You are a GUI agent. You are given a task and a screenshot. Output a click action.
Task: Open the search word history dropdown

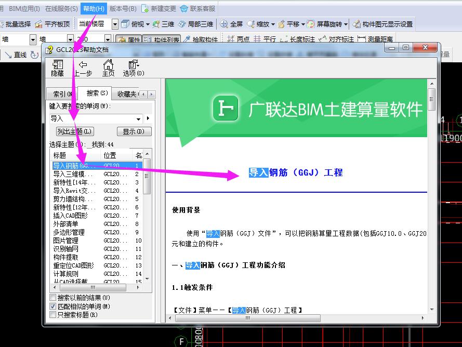(x=138, y=119)
